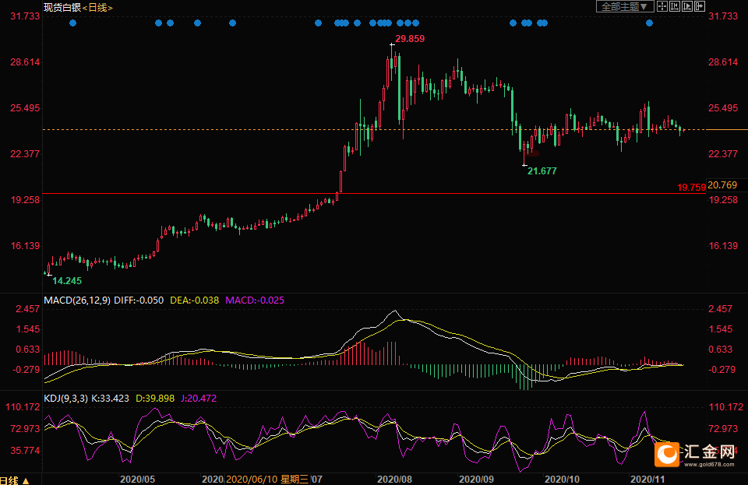Click the shift-right arrow chart icon
The image size is (748, 485).
(x=700, y=6)
